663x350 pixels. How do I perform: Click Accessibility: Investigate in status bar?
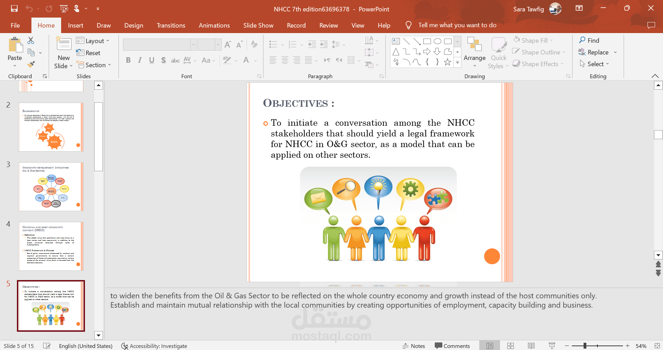coord(154,346)
